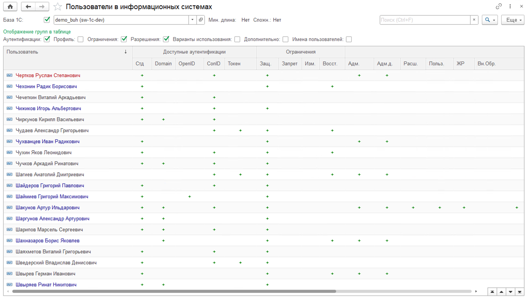Viewport: 528px width, 297px height.
Task: Click the horizontal scrollbar of table
Action: 174,291
